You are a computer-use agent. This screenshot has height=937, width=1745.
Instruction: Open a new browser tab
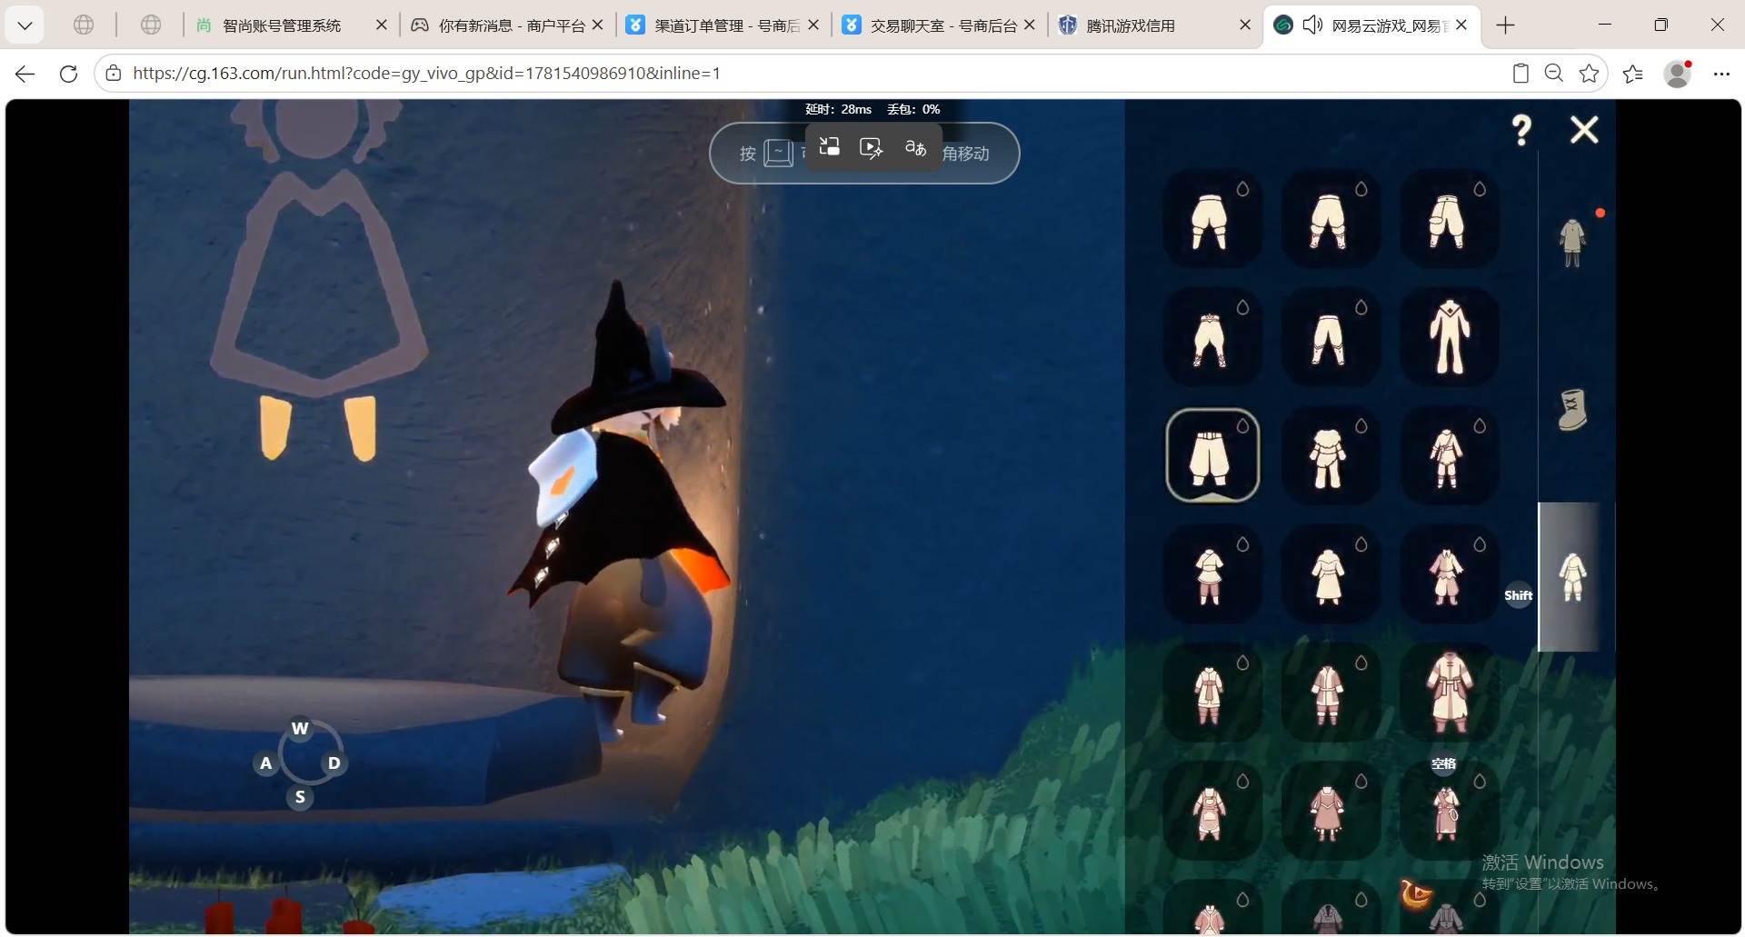pos(1506,25)
